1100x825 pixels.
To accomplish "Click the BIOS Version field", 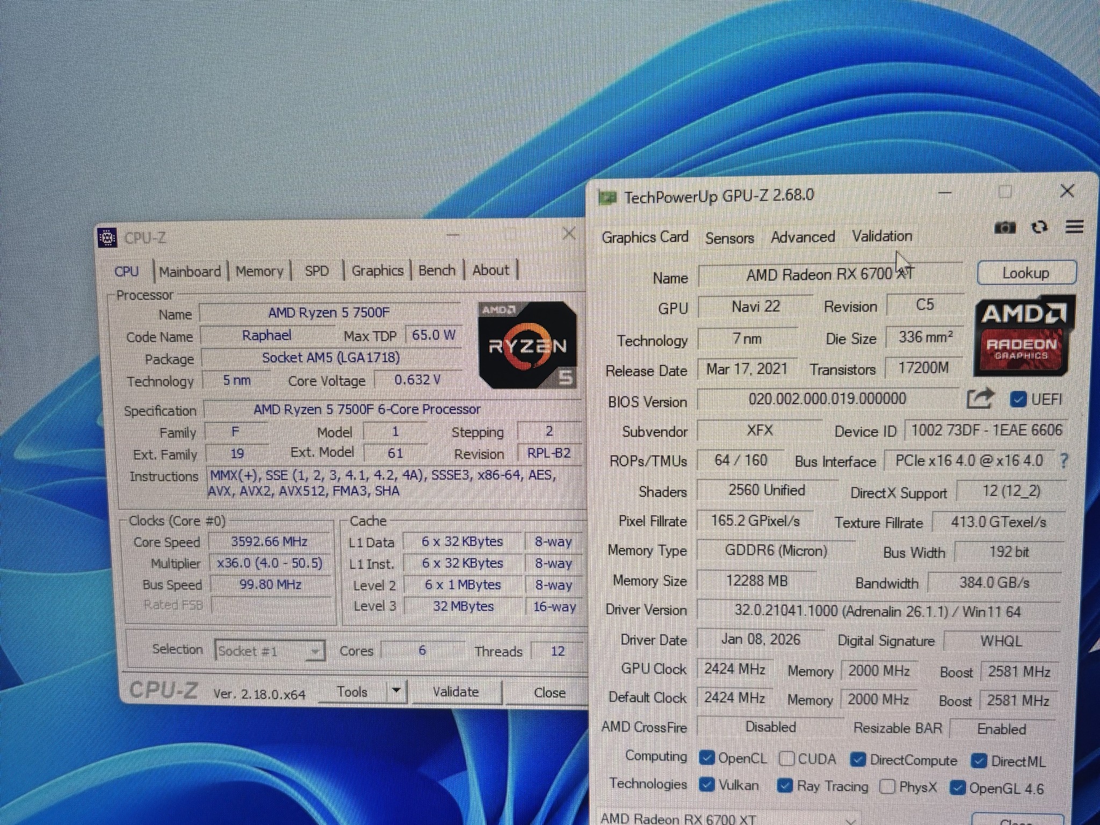I will (x=828, y=399).
